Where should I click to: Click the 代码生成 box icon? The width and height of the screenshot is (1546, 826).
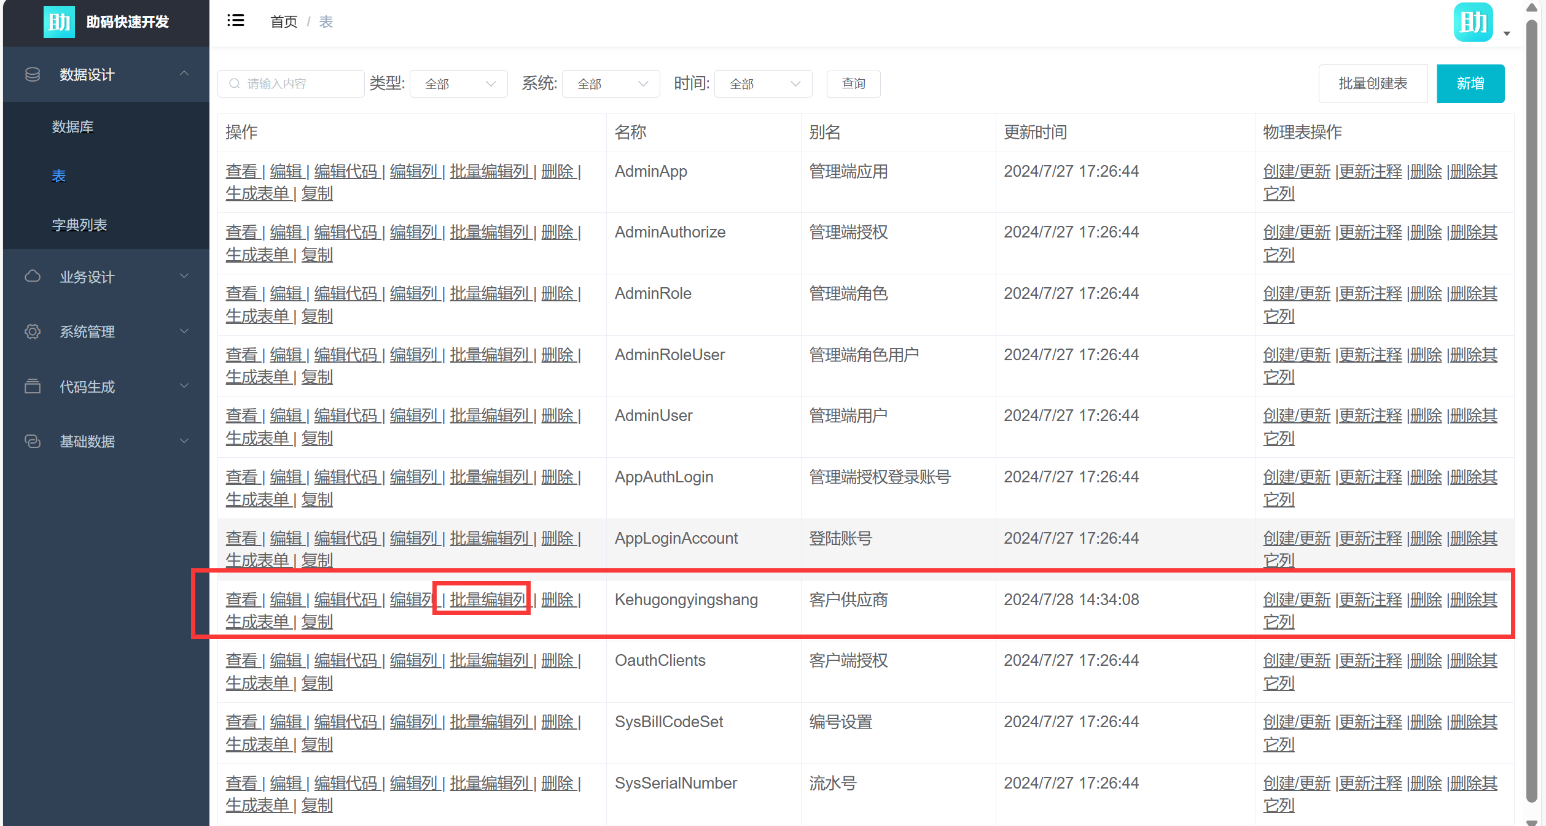[x=33, y=387]
